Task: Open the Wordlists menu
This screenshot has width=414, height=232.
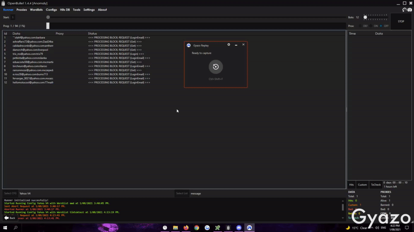Action: click(36, 10)
